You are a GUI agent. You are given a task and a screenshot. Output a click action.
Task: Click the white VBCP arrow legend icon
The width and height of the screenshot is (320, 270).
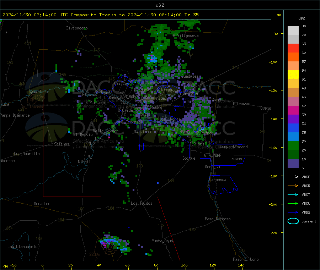293,177
